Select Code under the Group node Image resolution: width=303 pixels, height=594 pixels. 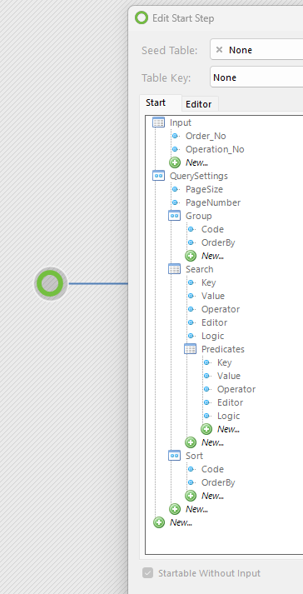(x=212, y=229)
